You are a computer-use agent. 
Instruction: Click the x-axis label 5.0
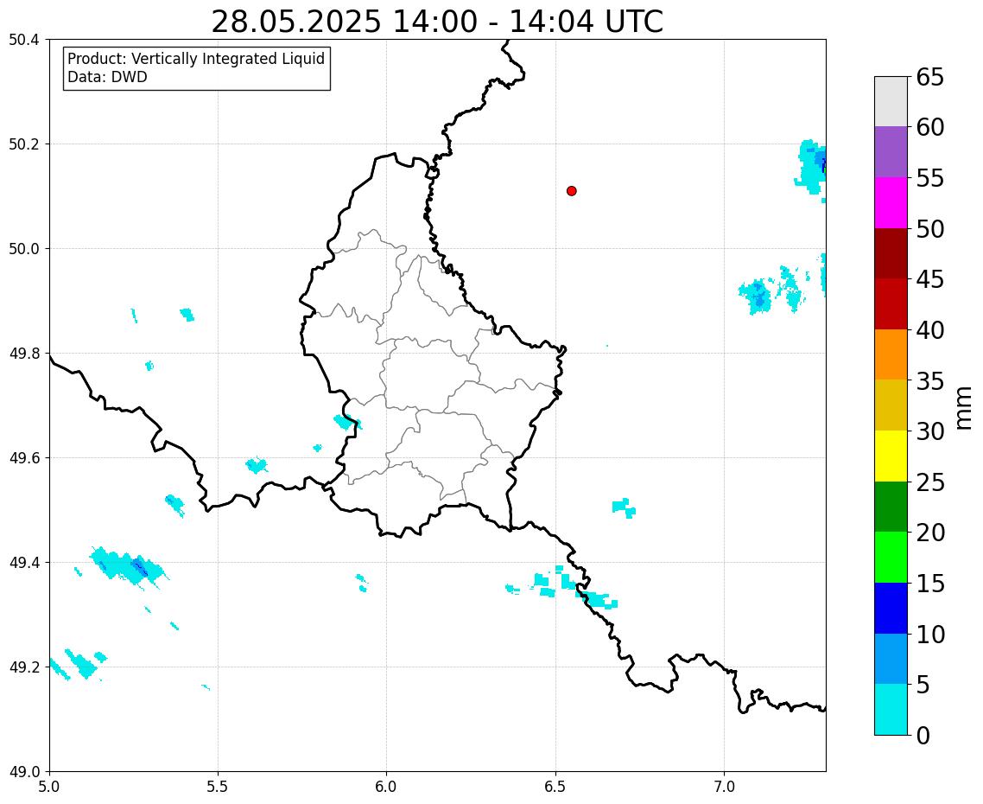point(49,787)
